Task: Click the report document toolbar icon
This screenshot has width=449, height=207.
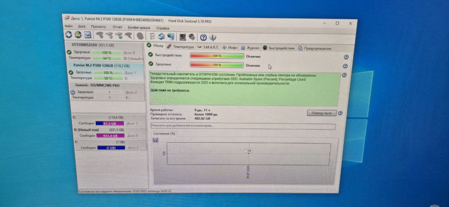Action: coord(152,36)
